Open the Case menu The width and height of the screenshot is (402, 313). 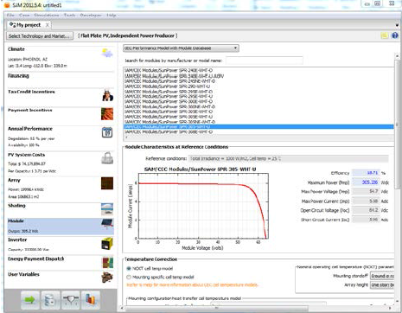pos(24,15)
